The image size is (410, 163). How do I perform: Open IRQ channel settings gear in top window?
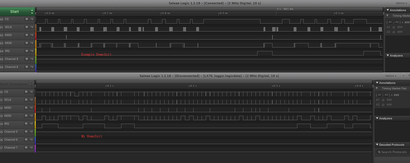click(26, 51)
